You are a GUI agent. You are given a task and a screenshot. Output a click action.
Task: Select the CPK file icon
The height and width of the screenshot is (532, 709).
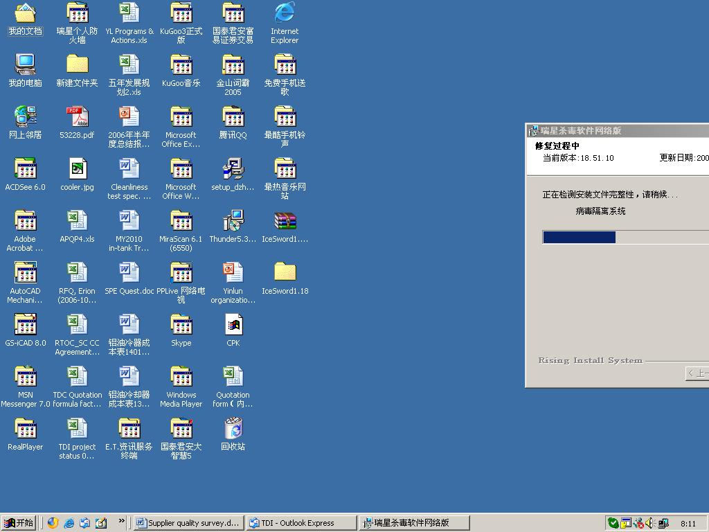pos(233,330)
